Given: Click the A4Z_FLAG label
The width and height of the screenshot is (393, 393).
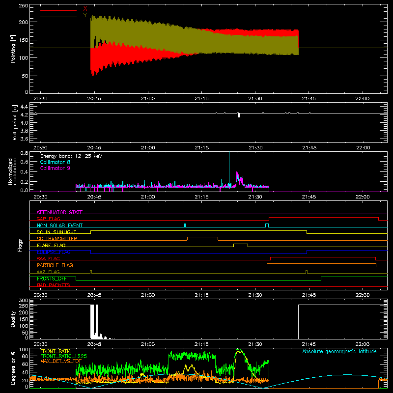Looking at the screenshot, I should coord(48,272).
